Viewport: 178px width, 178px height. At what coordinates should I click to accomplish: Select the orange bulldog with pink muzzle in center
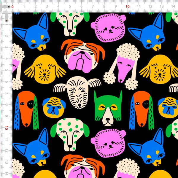click(x=79, y=55)
